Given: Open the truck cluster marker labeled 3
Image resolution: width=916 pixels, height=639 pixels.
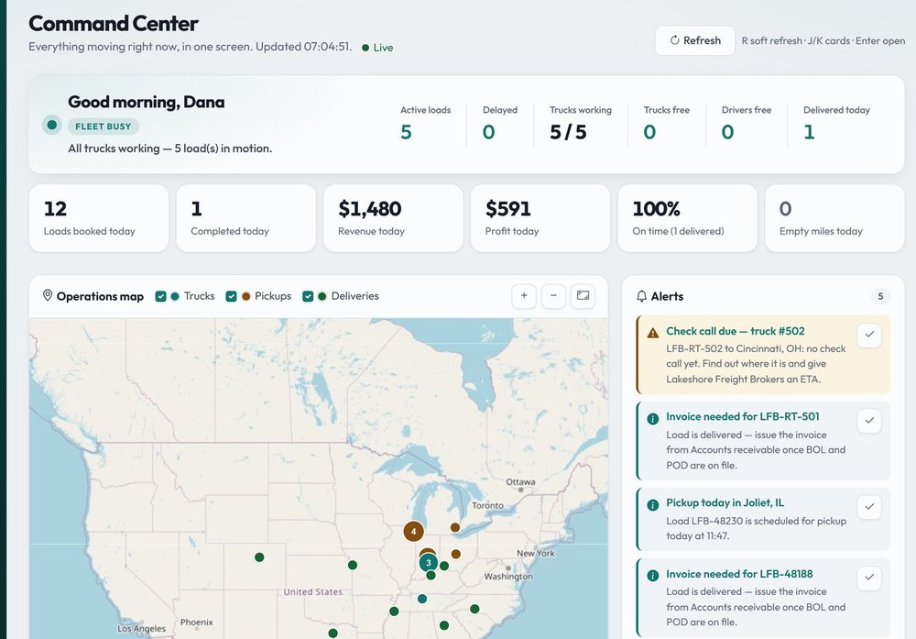Looking at the screenshot, I should 428,563.
